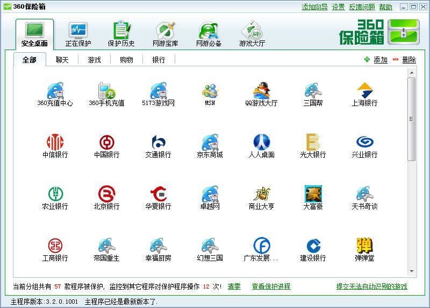
Task: Select the 幸福厨房 game icon
Action: tap(158, 249)
